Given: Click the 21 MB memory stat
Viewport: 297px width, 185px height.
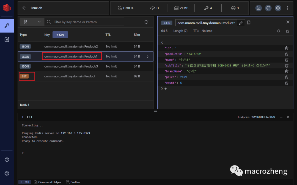Looking at the screenshot, I should pos(181,8).
